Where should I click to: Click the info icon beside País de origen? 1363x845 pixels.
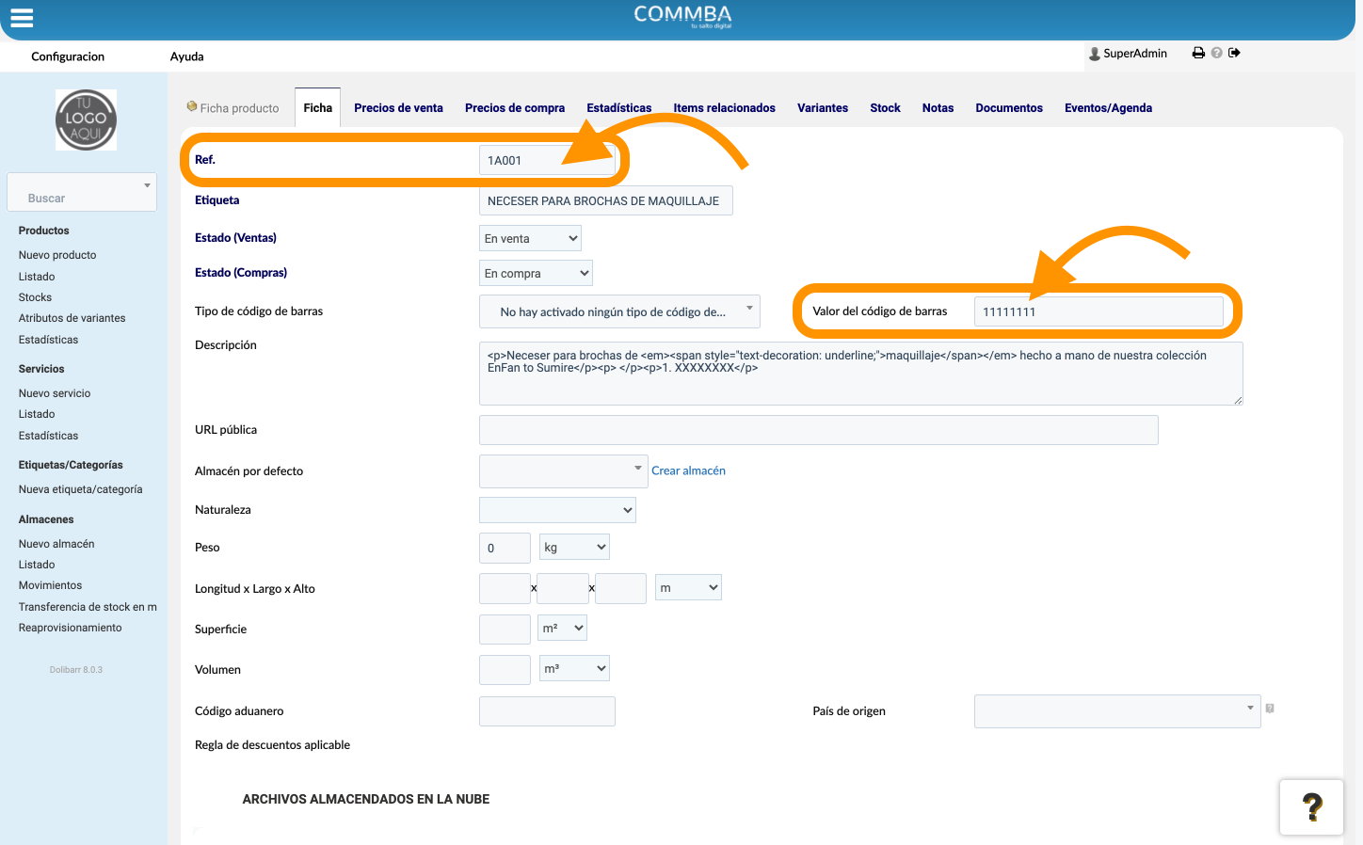click(1270, 709)
